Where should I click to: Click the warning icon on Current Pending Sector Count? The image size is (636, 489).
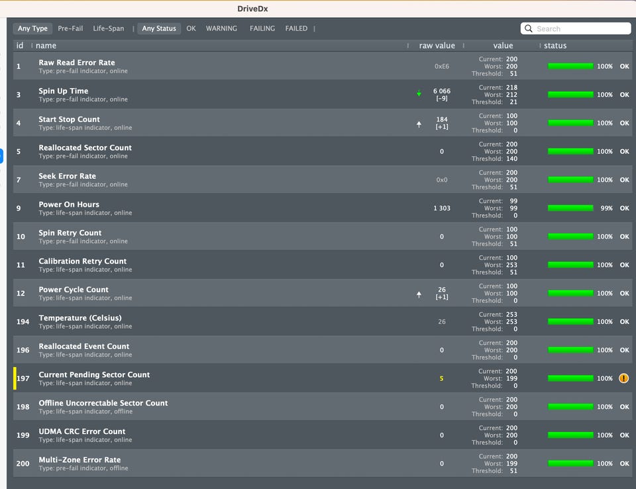(x=623, y=378)
